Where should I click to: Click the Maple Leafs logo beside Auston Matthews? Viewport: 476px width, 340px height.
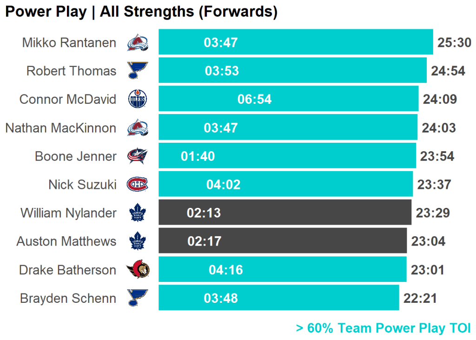click(138, 241)
